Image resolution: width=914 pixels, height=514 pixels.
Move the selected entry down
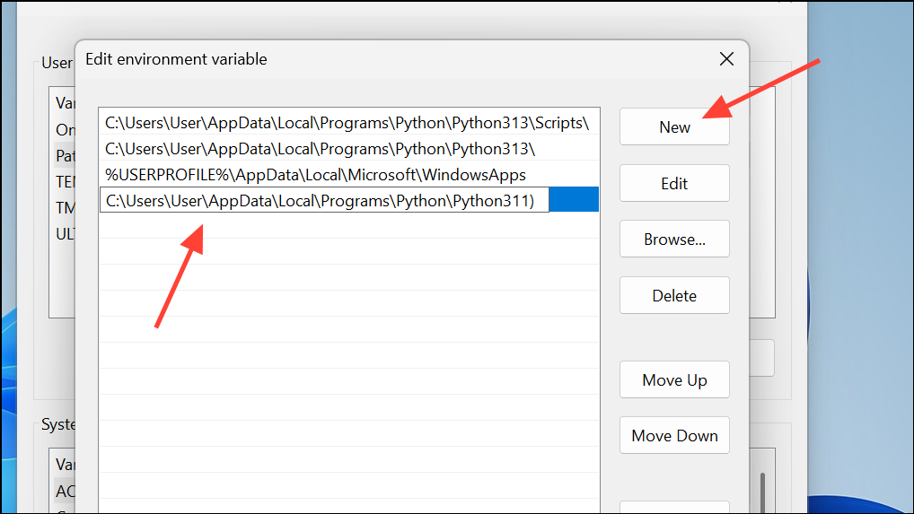point(674,436)
